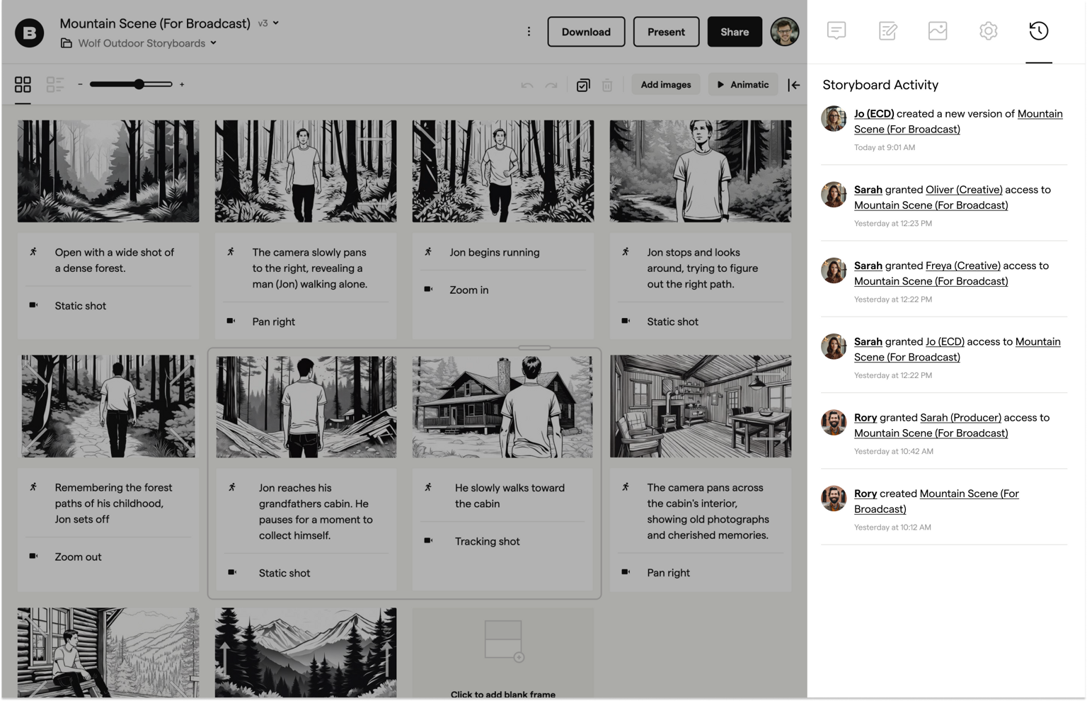The width and height of the screenshot is (1087, 701).
Task: Open the user profile avatar menu
Action: 785,32
